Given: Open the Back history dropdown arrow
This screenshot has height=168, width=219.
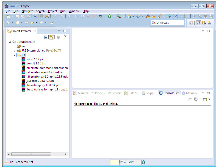Looking at the screenshot, I should click(x=36, y=23).
